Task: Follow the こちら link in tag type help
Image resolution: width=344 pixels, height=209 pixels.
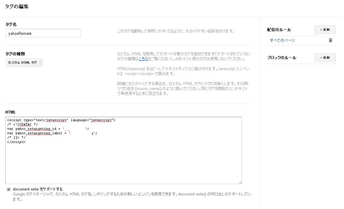Action: click(x=143, y=59)
